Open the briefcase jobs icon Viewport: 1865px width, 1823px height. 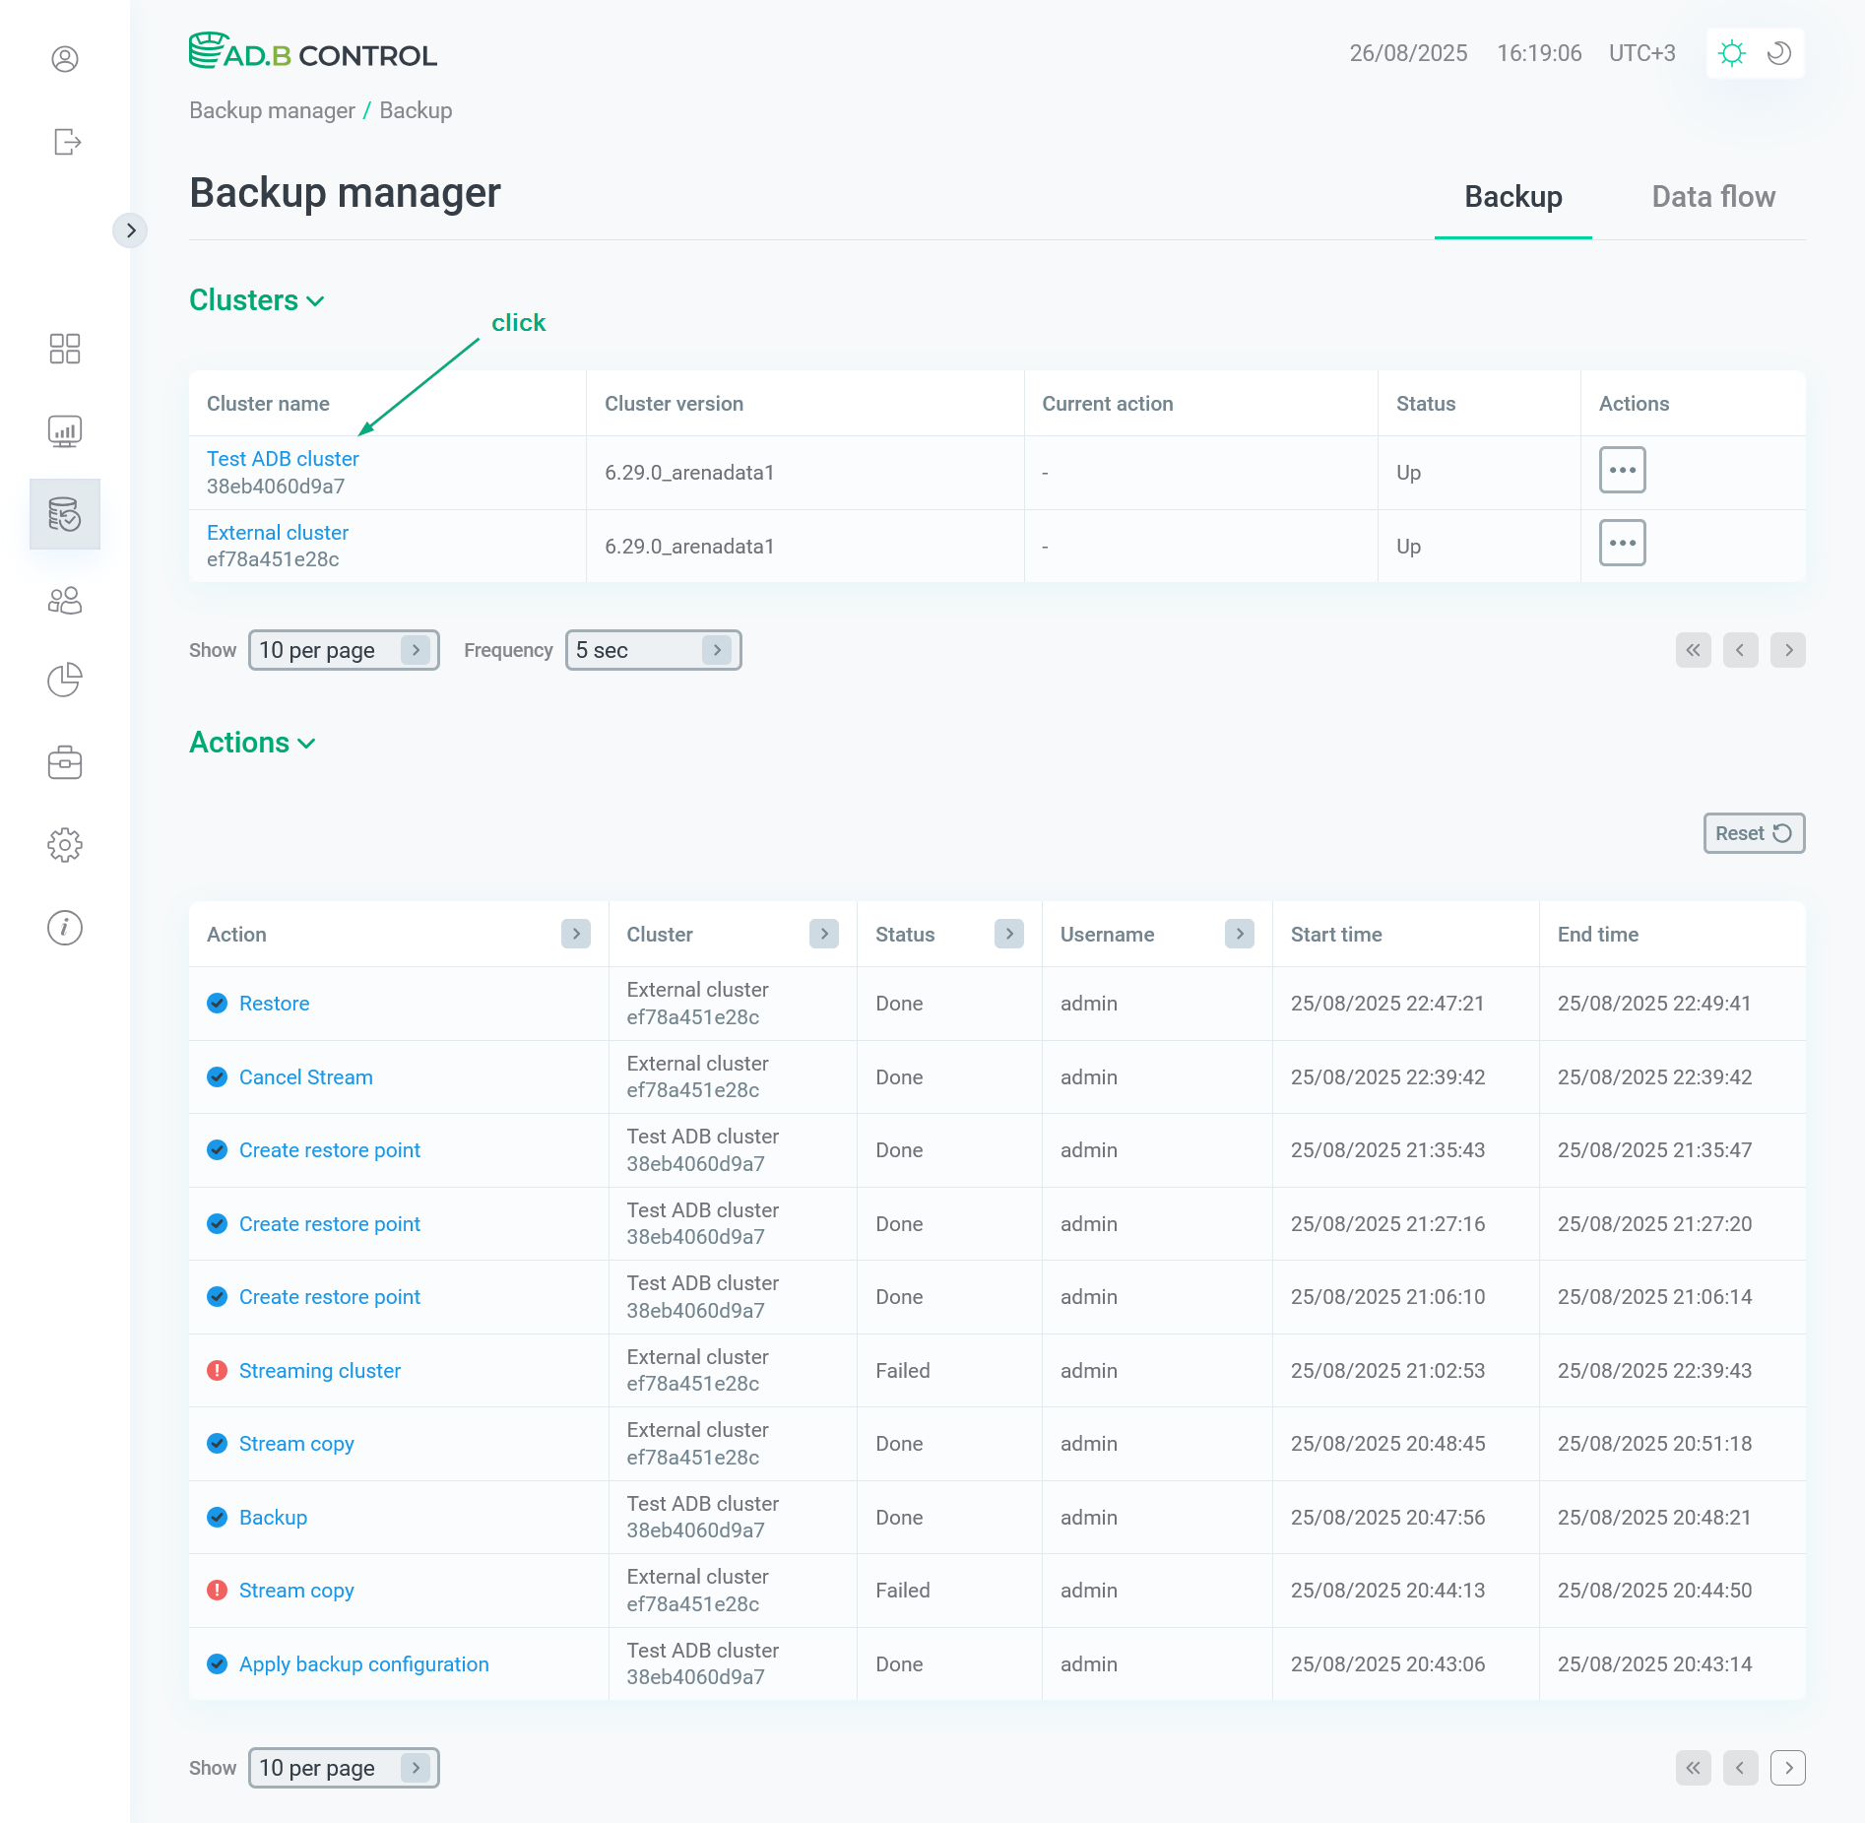pos(65,761)
